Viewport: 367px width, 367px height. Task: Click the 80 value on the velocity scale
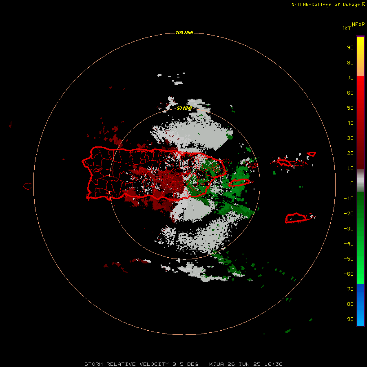click(x=350, y=63)
